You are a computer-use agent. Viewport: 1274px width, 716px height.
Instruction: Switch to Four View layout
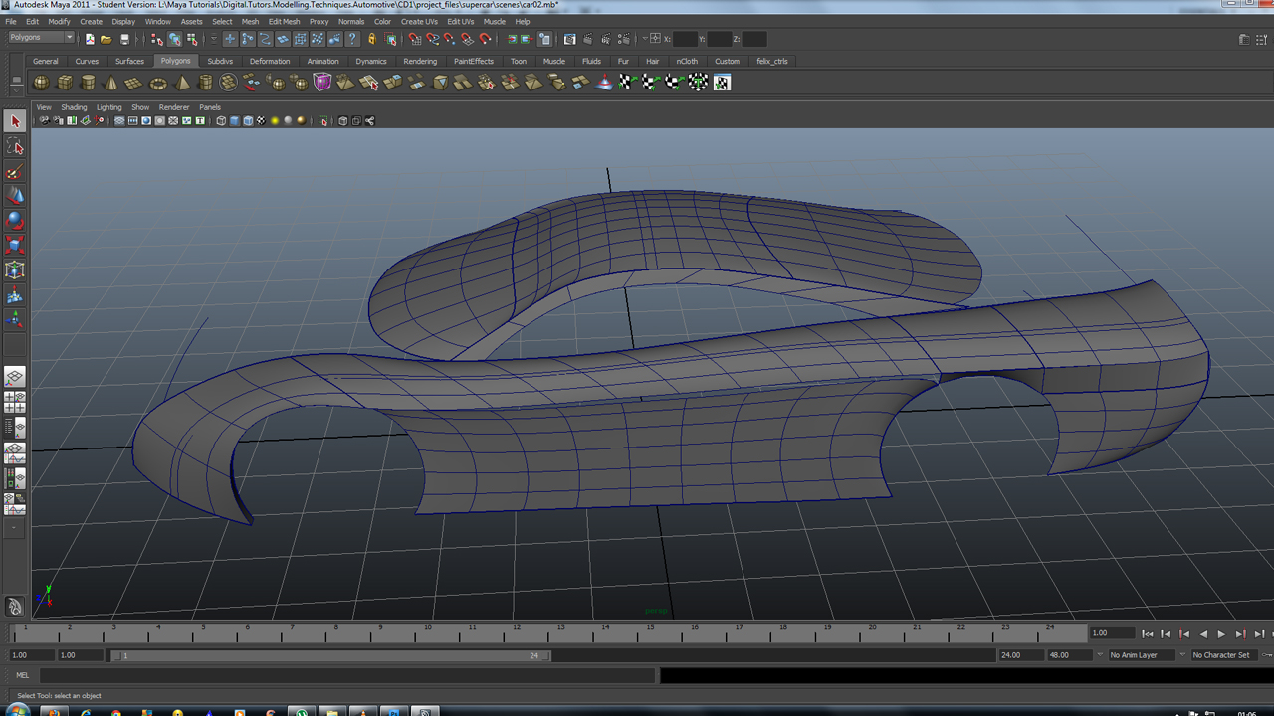15,402
